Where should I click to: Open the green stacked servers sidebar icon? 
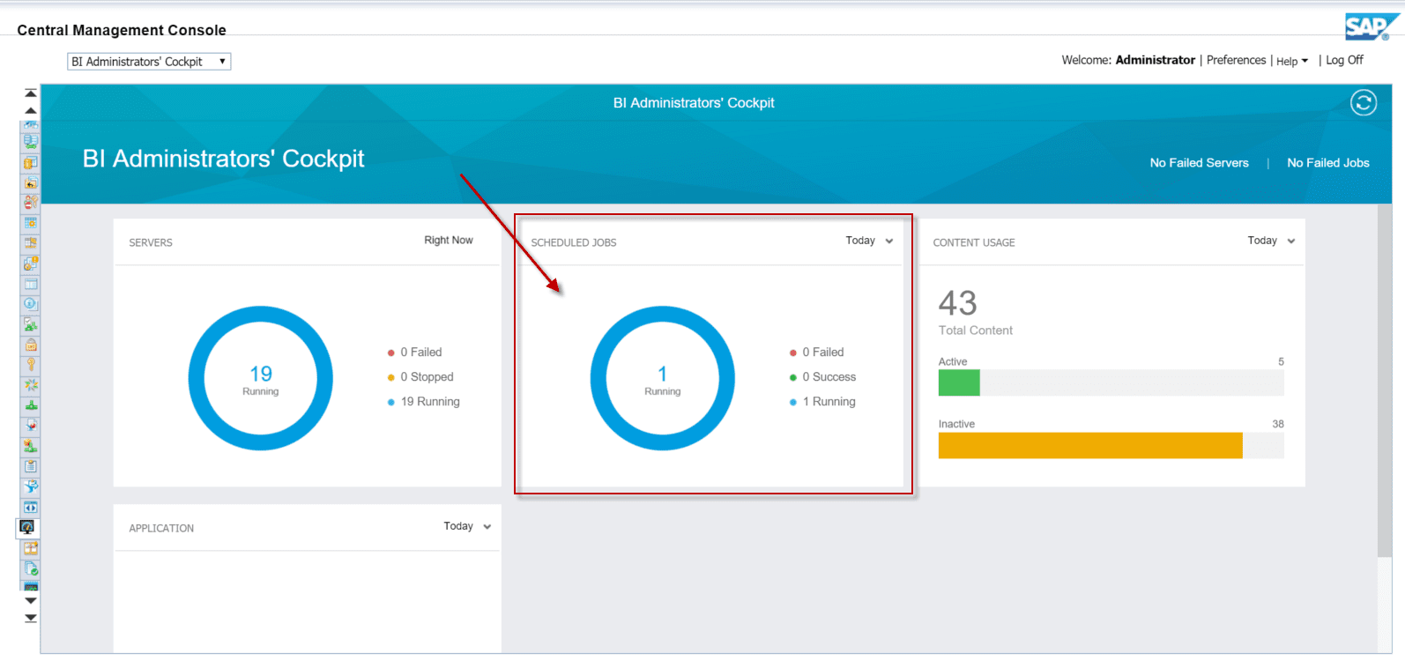(31, 142)
